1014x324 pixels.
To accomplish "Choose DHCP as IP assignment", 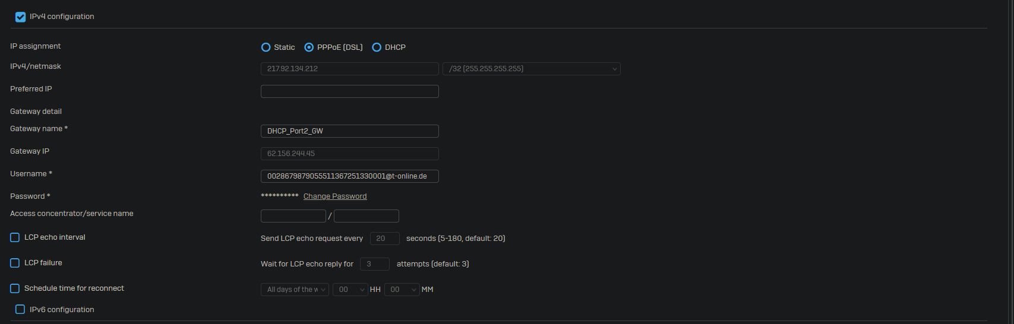I will 377,47.
